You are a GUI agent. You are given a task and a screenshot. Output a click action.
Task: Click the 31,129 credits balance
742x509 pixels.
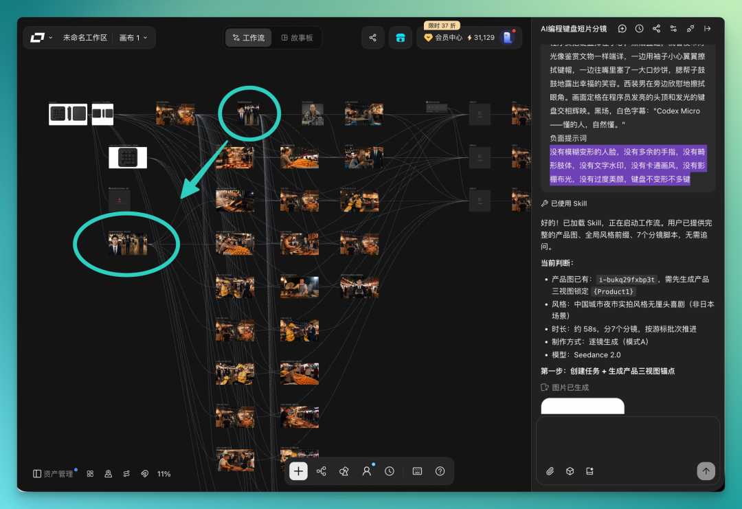[480, 37]
